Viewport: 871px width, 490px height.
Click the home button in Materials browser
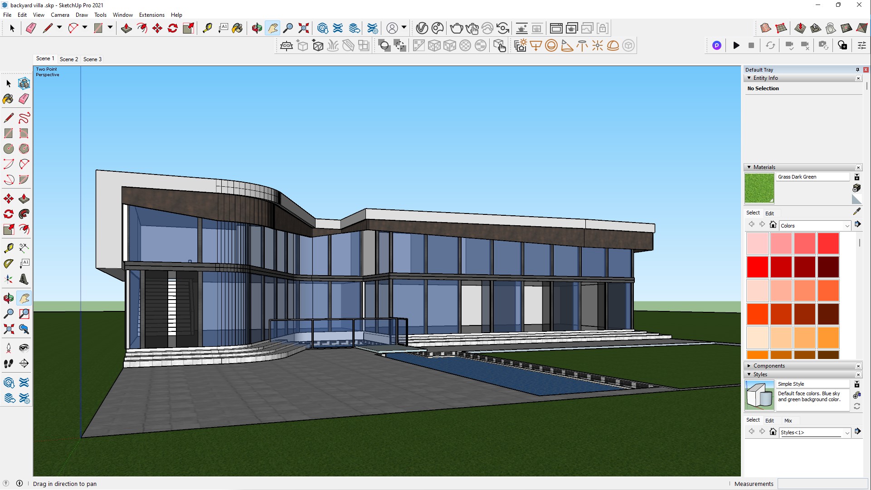pos(773,224)
